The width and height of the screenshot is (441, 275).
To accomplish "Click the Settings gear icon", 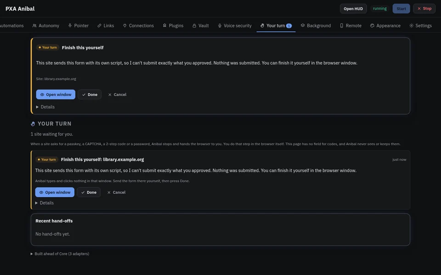I will (412, 26).
